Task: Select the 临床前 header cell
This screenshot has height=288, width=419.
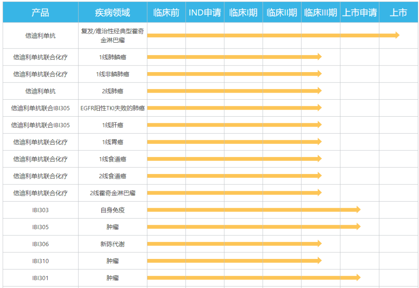Action: click(166, 12)
